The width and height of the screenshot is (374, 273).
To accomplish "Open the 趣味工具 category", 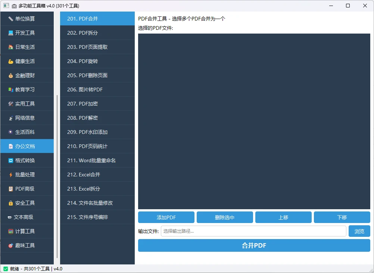I will 27,245.
